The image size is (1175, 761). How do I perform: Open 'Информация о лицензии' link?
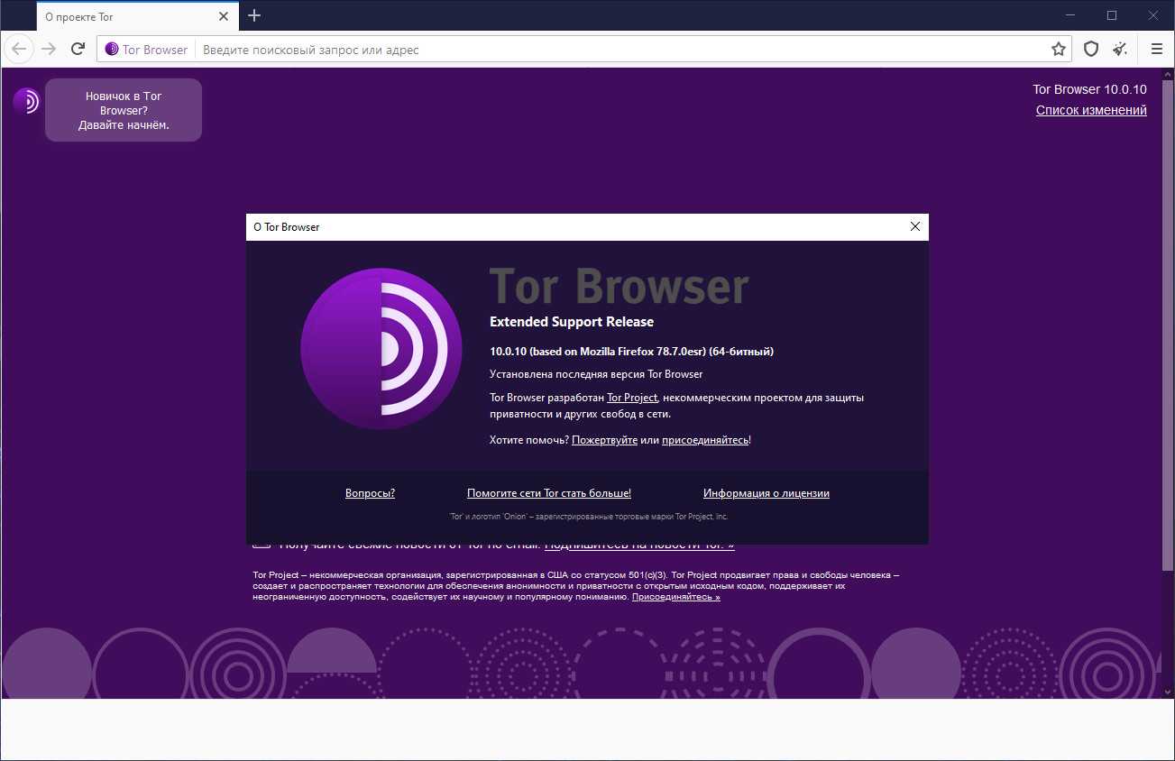(767, 493)
